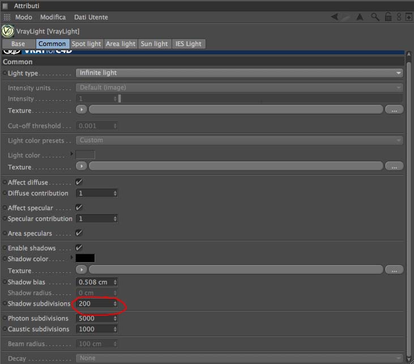
Task: Click the black Shadow color swatch
Action: pos(85,258)
